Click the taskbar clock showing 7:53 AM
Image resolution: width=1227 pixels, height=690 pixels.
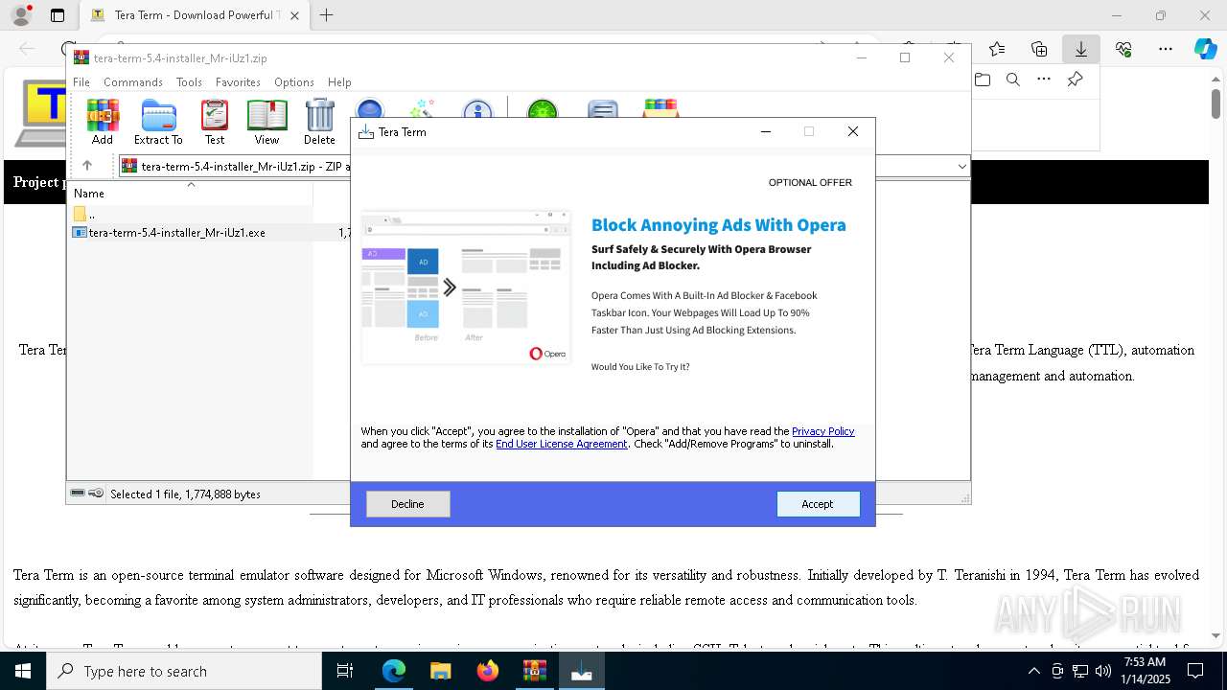1145,672
